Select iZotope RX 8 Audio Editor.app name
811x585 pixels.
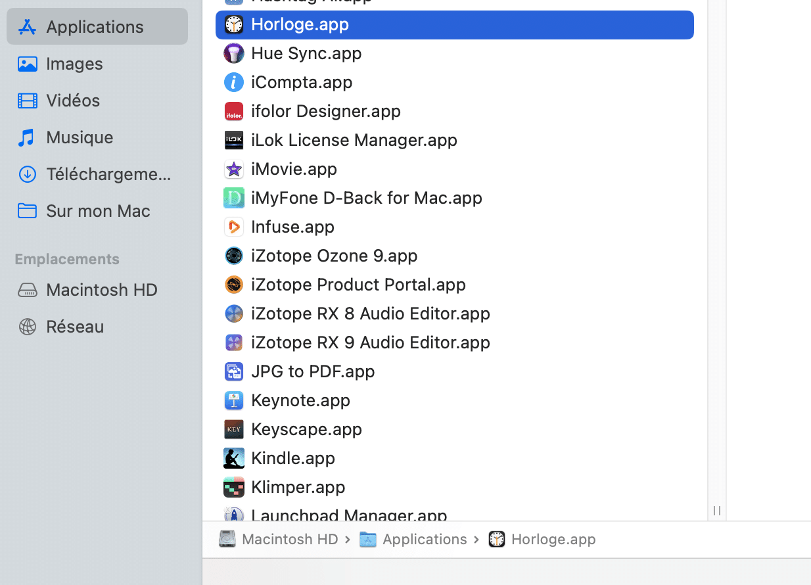[x=371, y=314]
